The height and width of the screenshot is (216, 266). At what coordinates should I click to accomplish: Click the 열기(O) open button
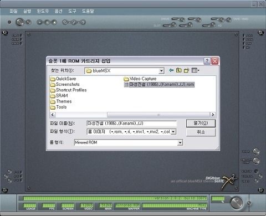tap(201, 123)
